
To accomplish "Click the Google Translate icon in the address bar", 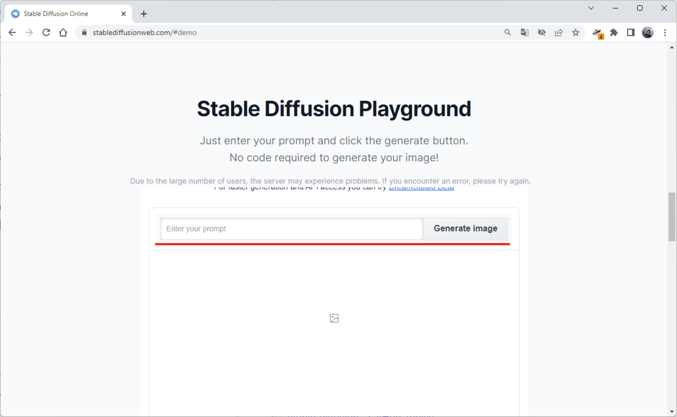I will click(x=525, y=32).
